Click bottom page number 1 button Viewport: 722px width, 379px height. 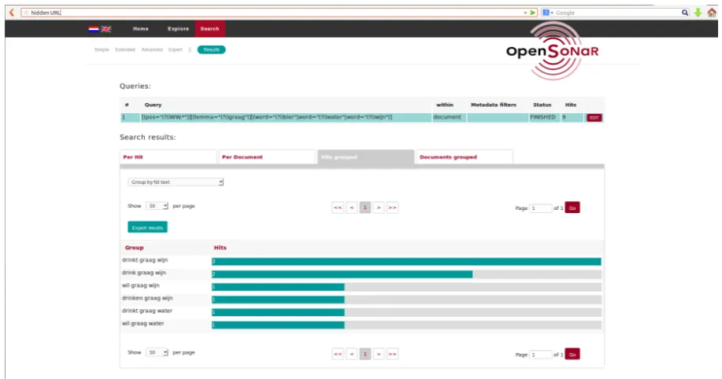point(365,354)
